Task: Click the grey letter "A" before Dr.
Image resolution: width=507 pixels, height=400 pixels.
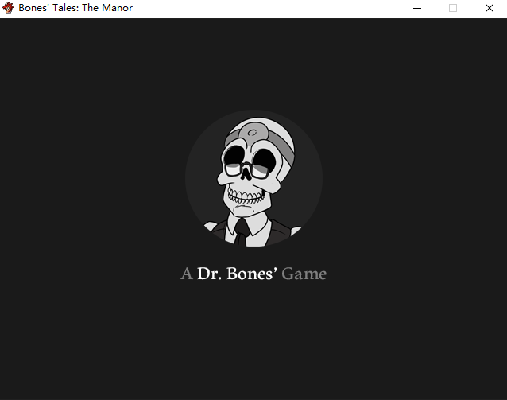Action: click(187, 274)
